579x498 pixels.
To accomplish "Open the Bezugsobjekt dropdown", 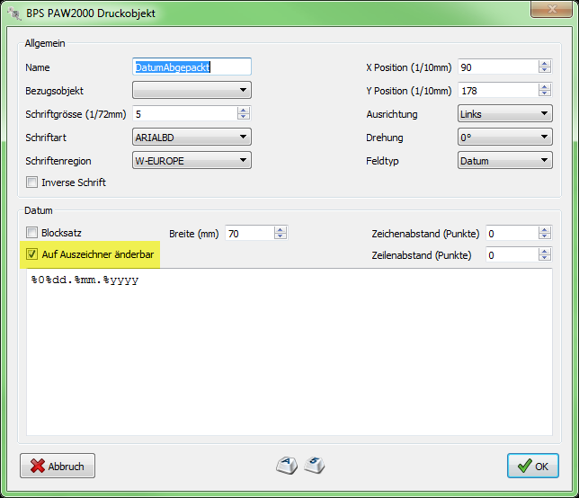I will [x=192, y=90].
